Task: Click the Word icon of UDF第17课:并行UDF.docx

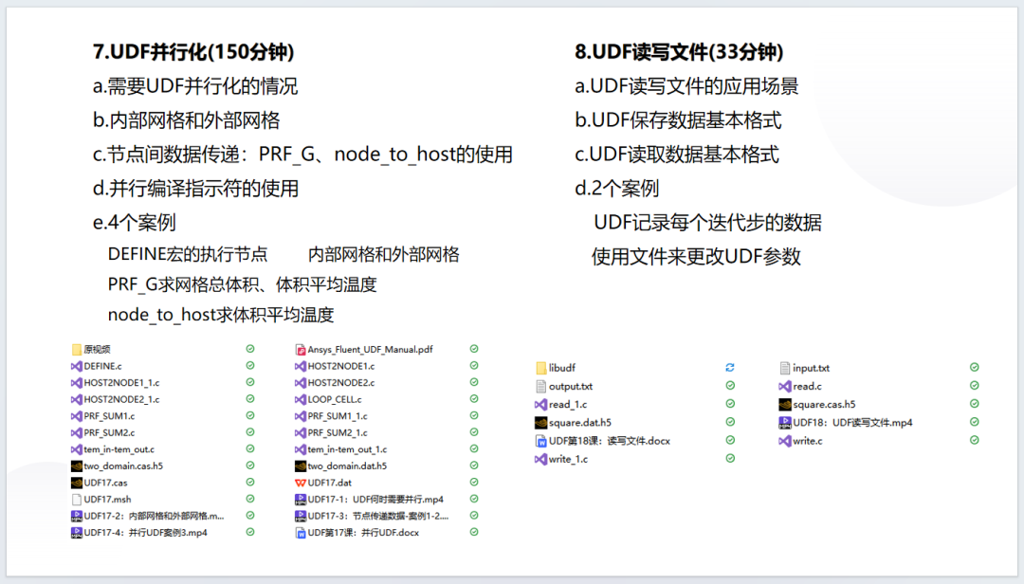Action: coord(301,533)
